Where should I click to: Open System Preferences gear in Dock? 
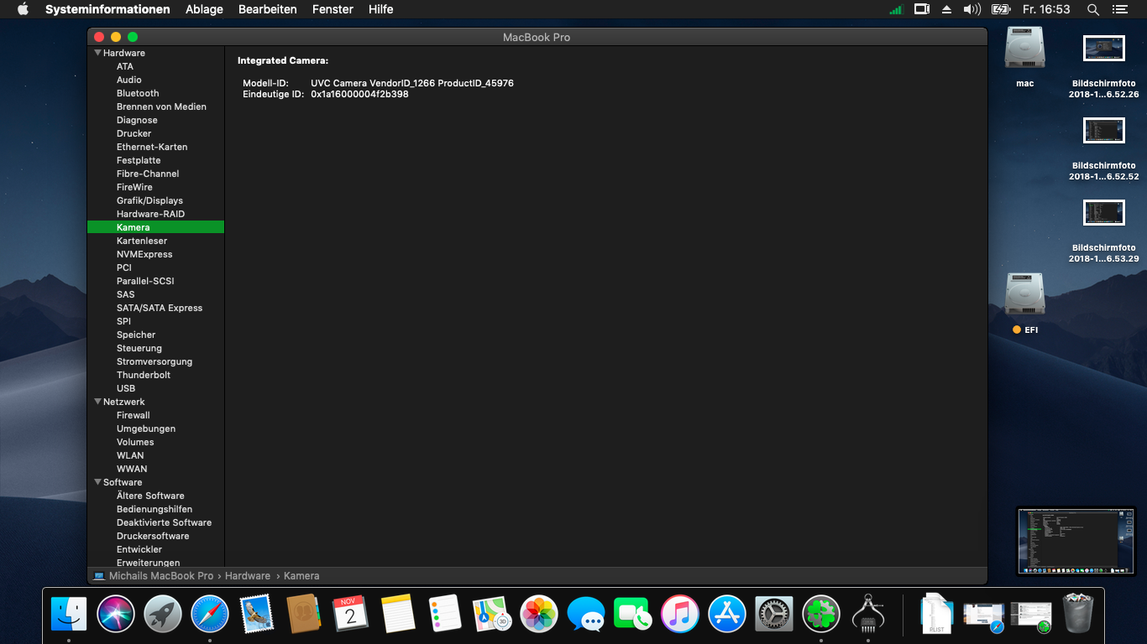(x=774, y=614)
